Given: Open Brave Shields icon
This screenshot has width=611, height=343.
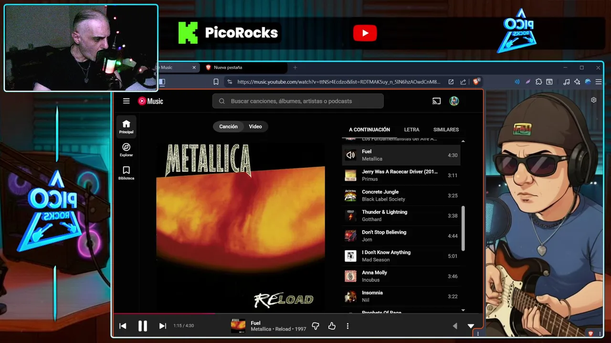Looking at the screenshot, I should [476, 82].
